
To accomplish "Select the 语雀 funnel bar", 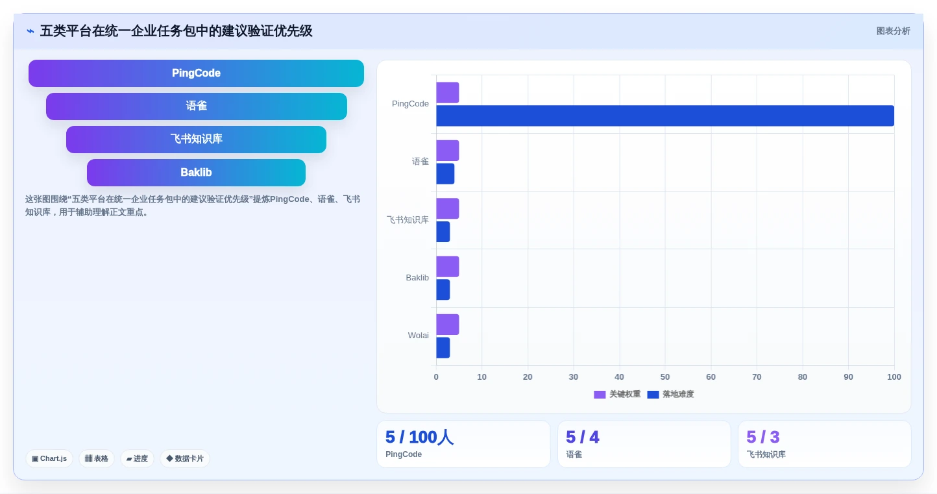I will (x=196, y=106).
